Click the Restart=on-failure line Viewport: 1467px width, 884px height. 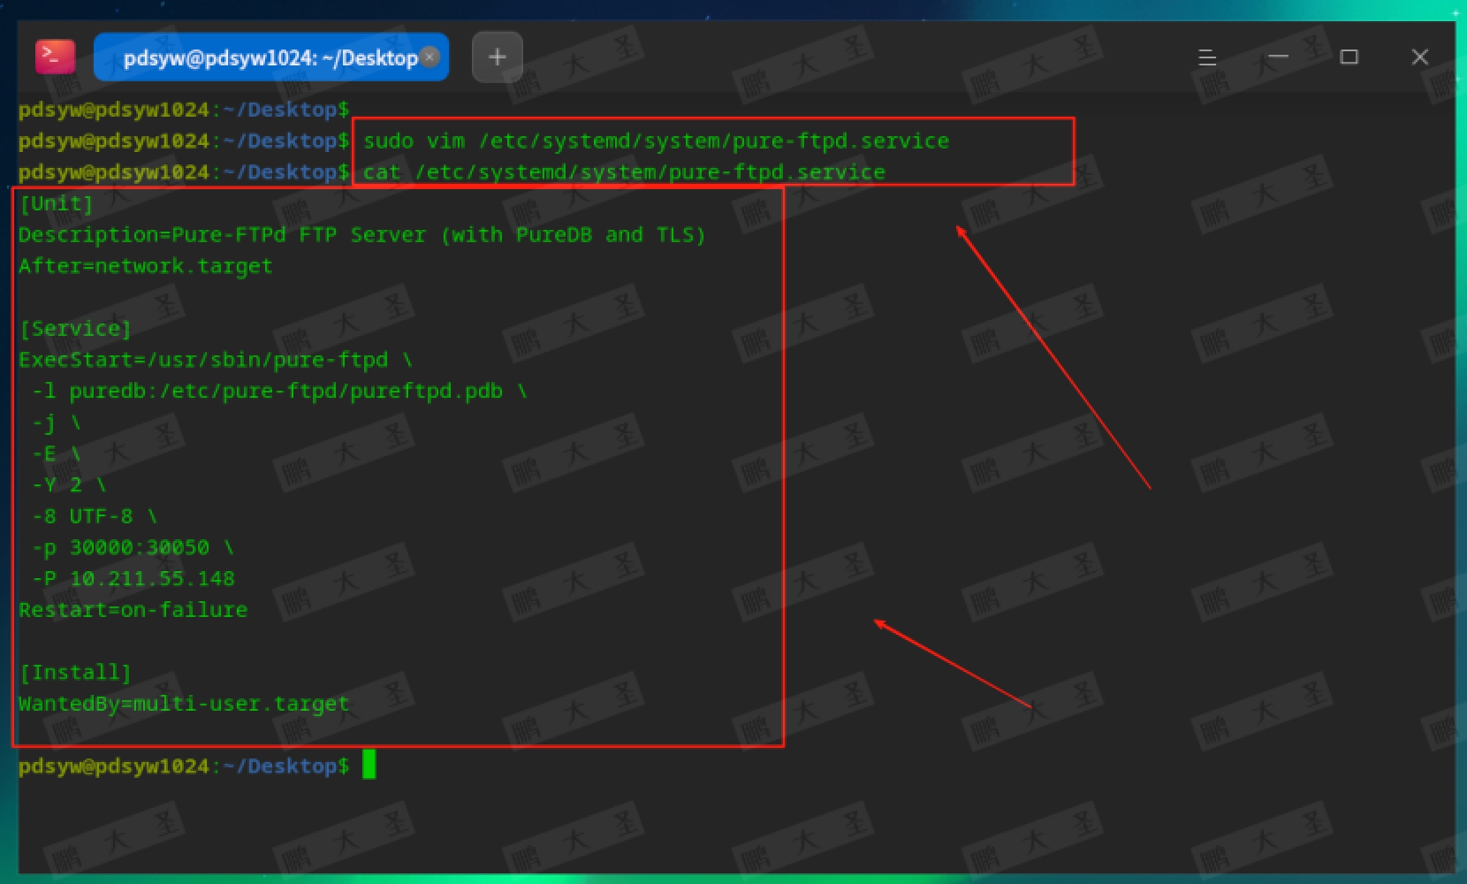pos(133,609)
